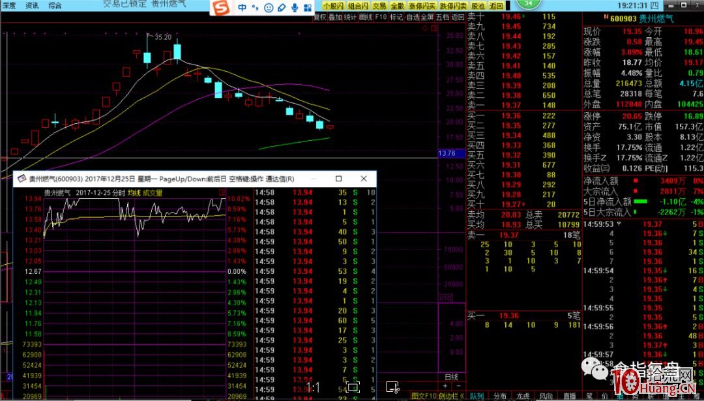Open the 股池 stock pool button

(478, 6)
